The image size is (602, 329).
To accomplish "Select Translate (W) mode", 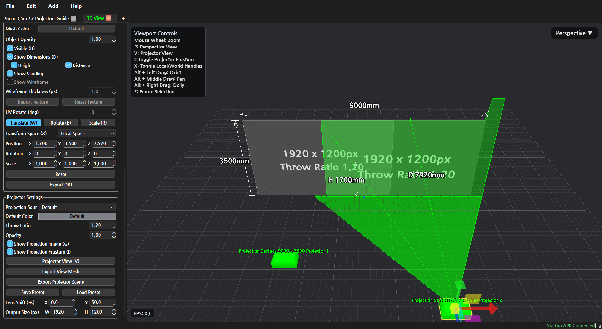I will click(24, 123).
